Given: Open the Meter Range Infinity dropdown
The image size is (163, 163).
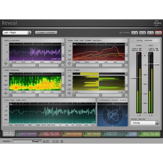Looking at the screenshot, I should (145, 123).
